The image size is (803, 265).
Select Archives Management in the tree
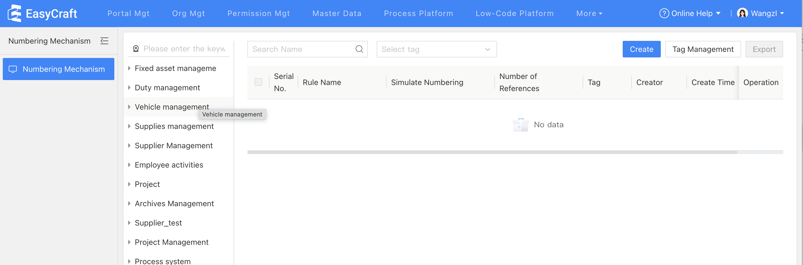pos(174,204)
